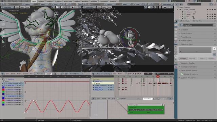Toggle visibility eye of Wings collection
Screen dimensions: 217x122
pyautogui.click(x=210, y=14)
